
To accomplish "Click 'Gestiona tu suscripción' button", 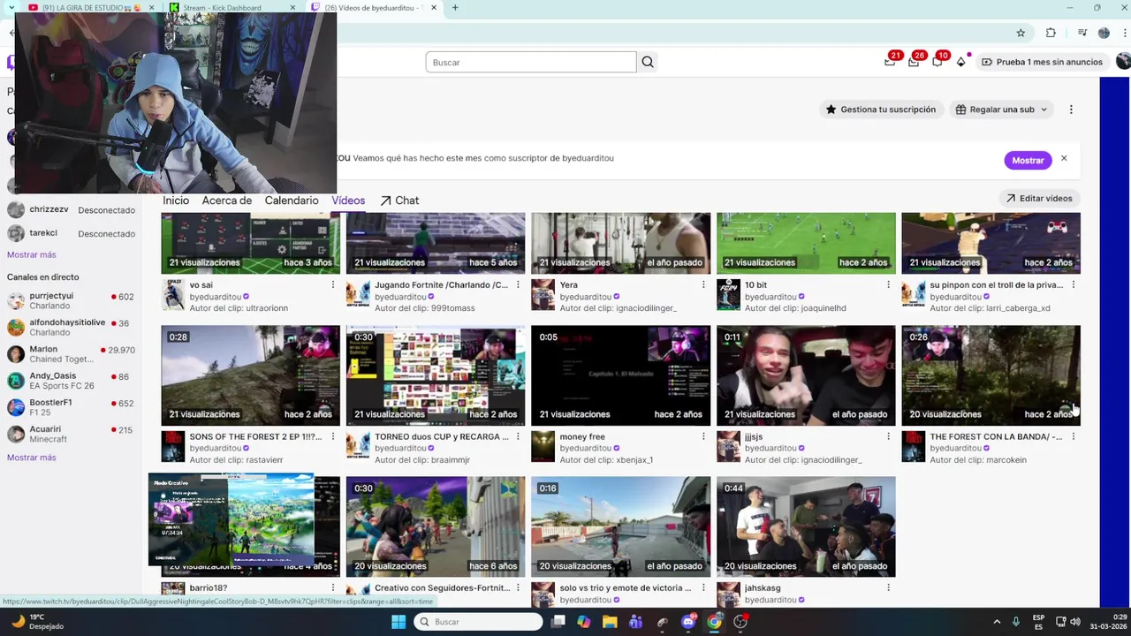I will pos(880,110).
